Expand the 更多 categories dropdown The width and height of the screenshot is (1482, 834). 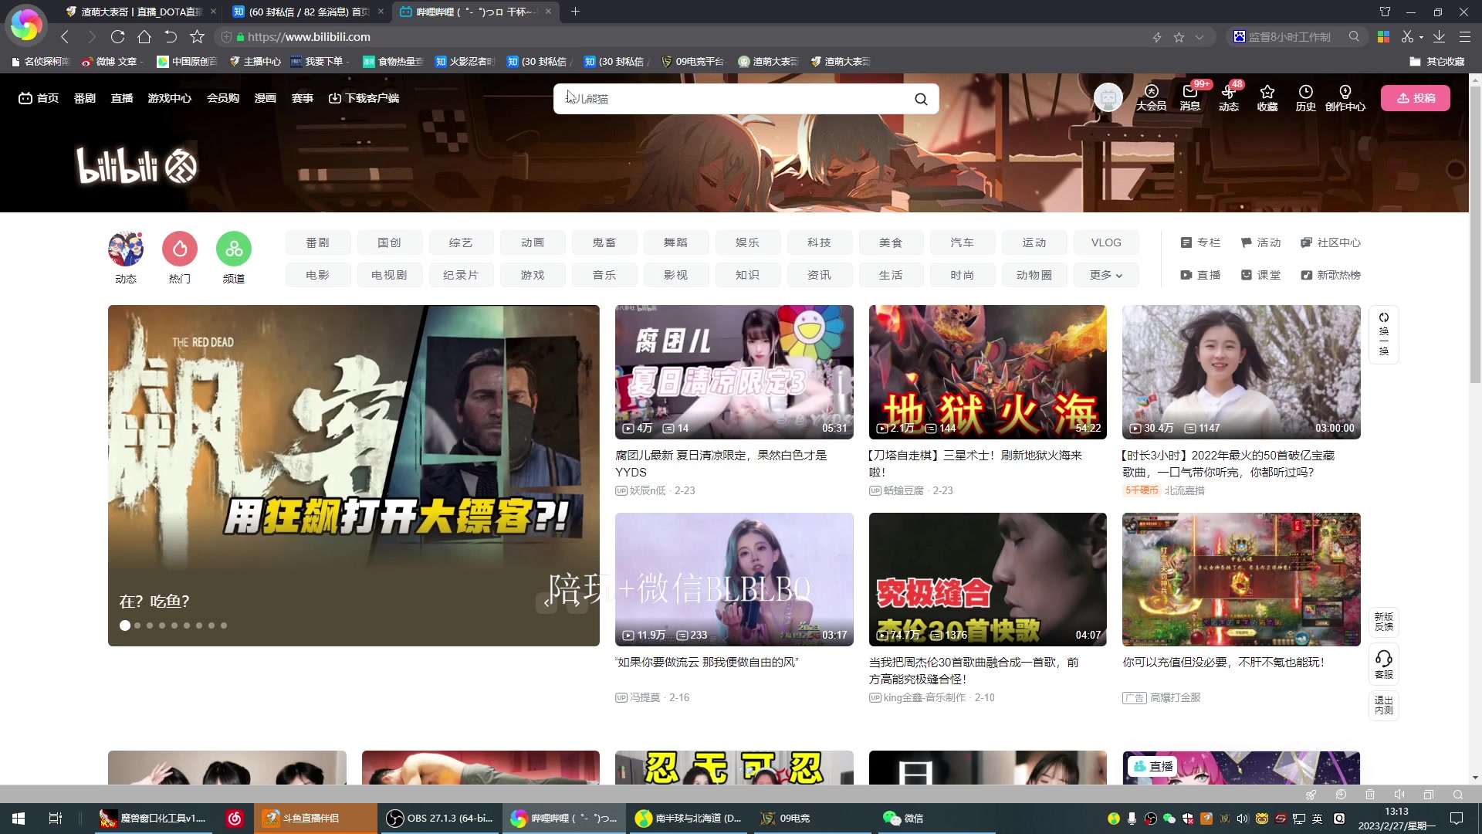coord(1106,275)
